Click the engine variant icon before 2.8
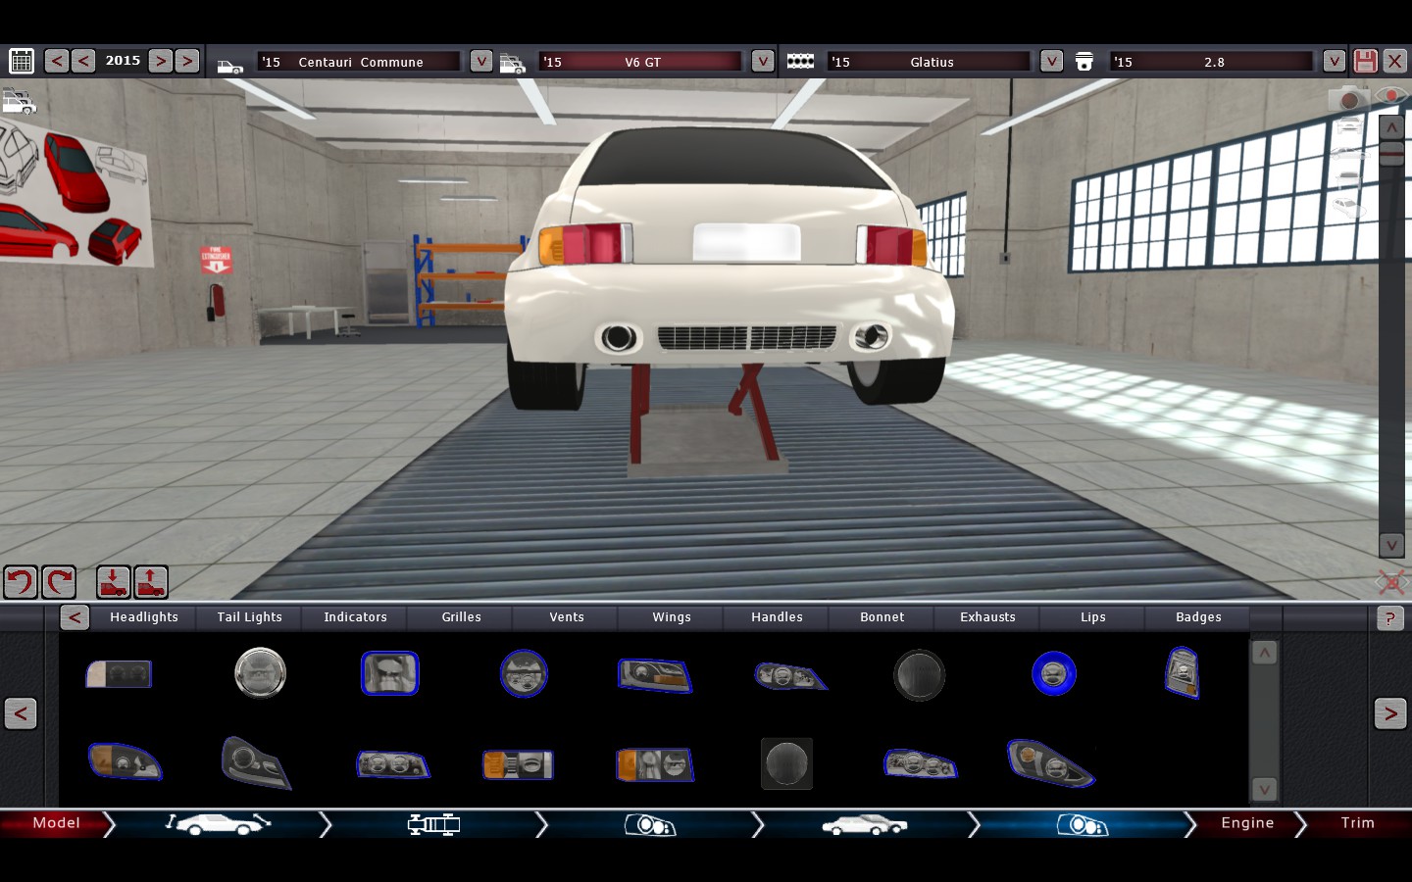The width and height of the screenshot is (1412, 882). pos(1084,62)
